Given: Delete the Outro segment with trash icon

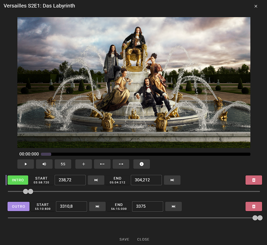Looking at the screenshot, I should coord(254,206).
